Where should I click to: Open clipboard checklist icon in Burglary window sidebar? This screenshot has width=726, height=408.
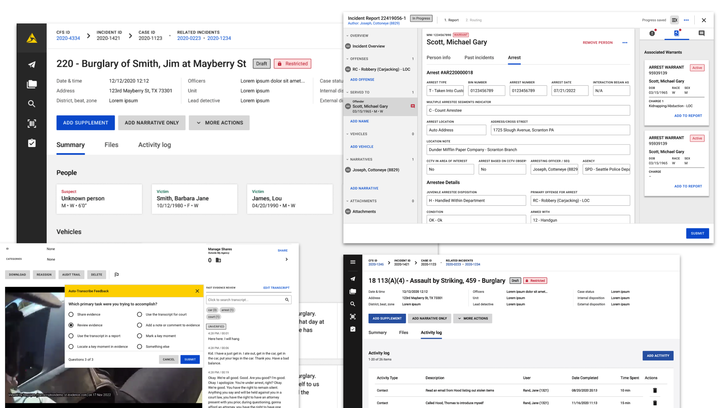[32, 143]
